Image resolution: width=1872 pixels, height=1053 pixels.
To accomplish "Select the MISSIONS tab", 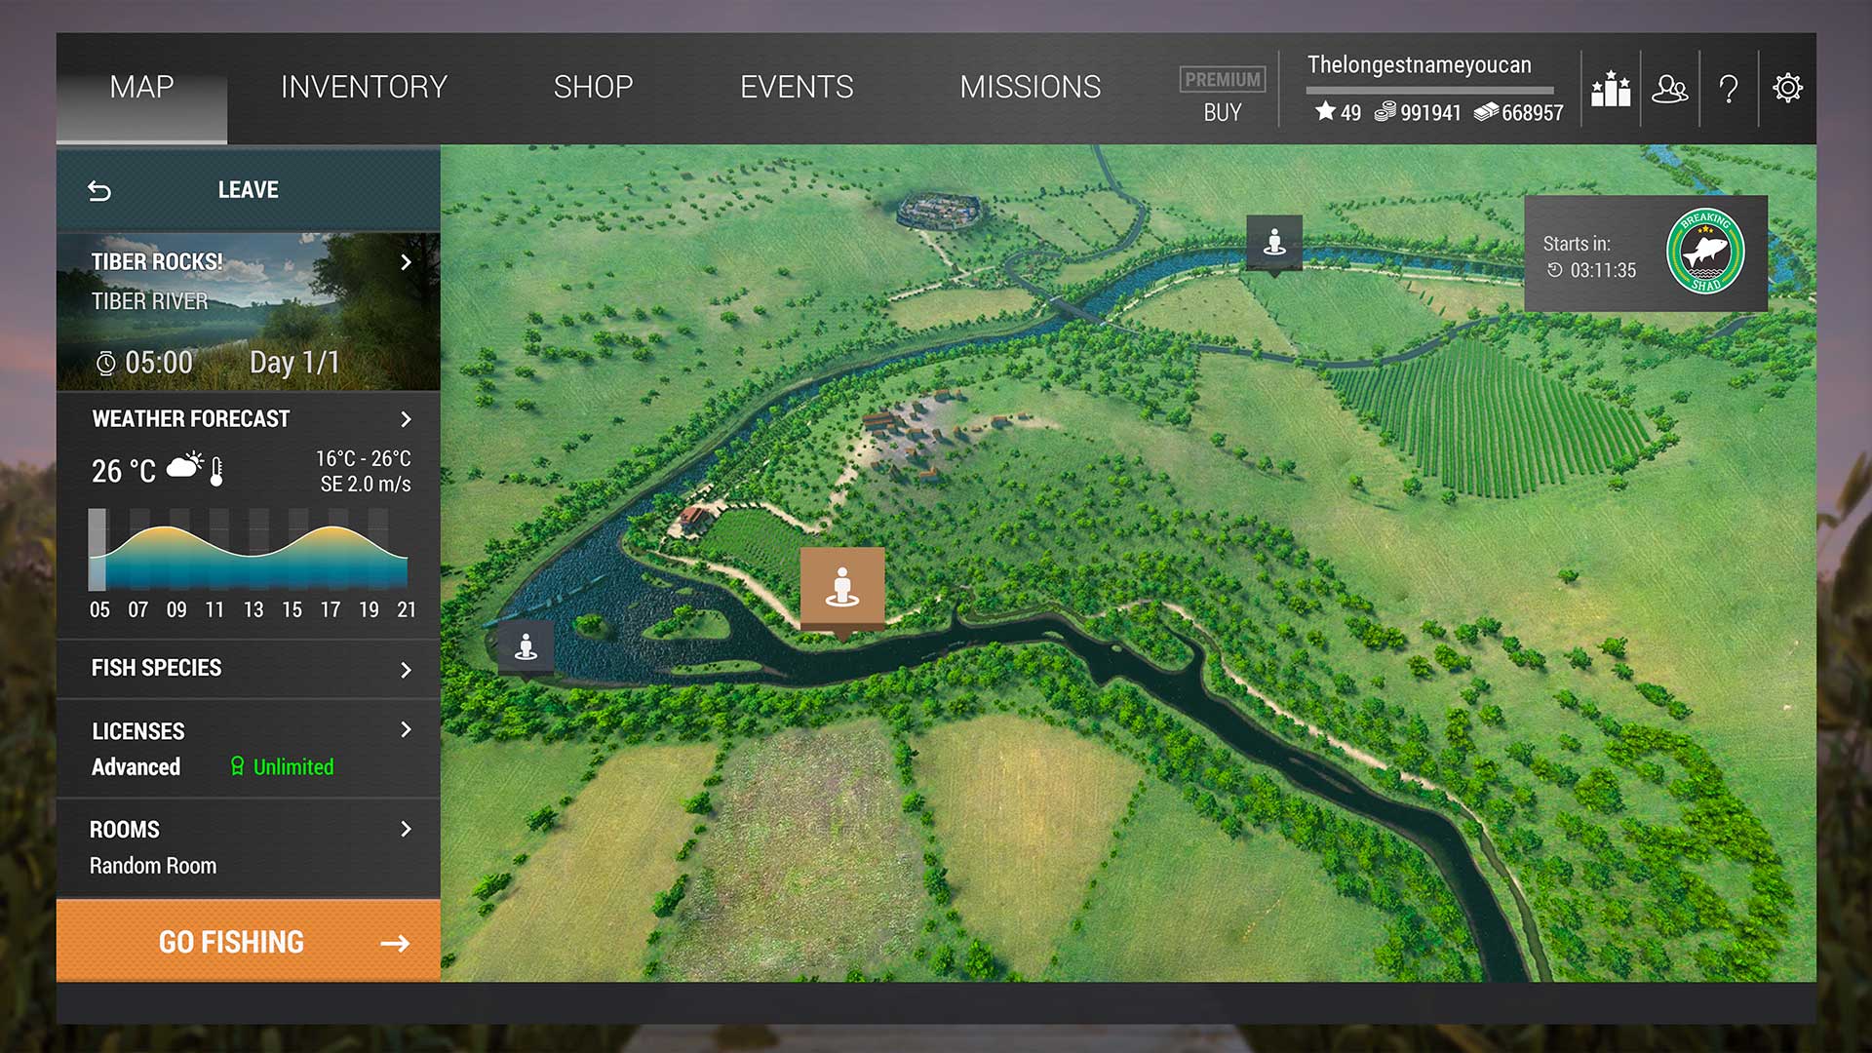I will (x=1030, y=86).
